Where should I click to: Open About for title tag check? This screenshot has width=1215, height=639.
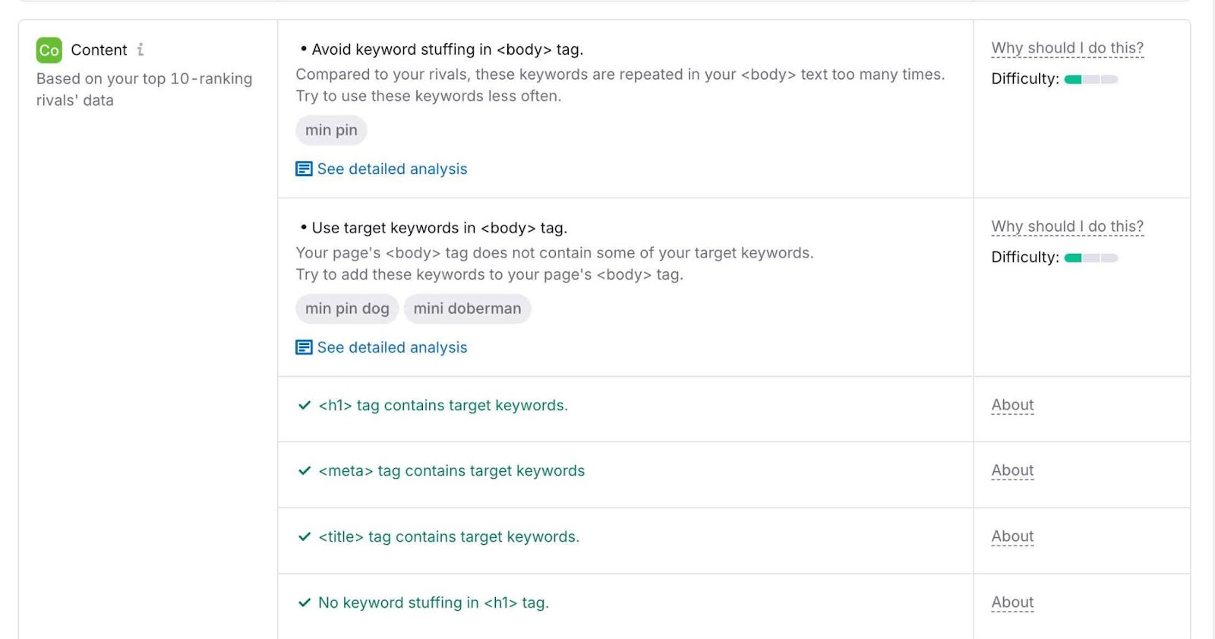coord(1012,536)
